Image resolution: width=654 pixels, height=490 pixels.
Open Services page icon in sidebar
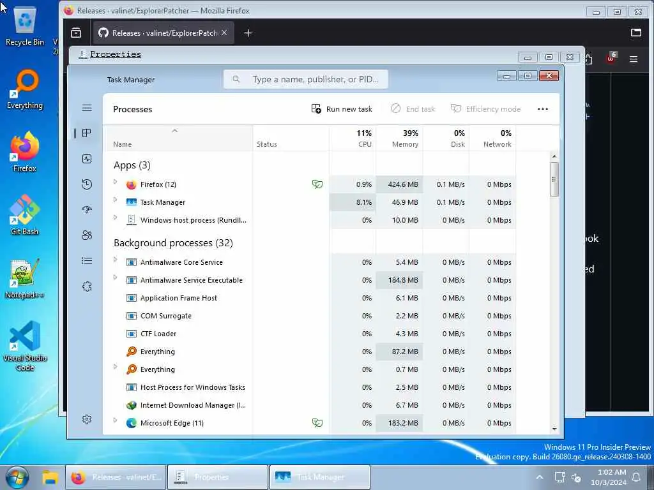87,286
